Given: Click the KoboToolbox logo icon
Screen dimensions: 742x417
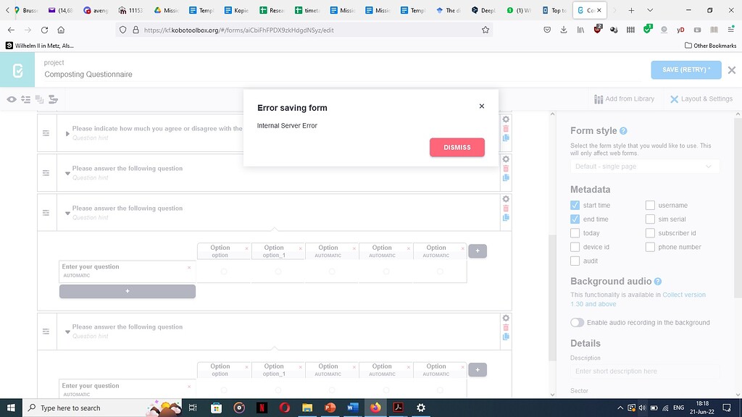Looking at the screenshot, I should click(17, 70).
